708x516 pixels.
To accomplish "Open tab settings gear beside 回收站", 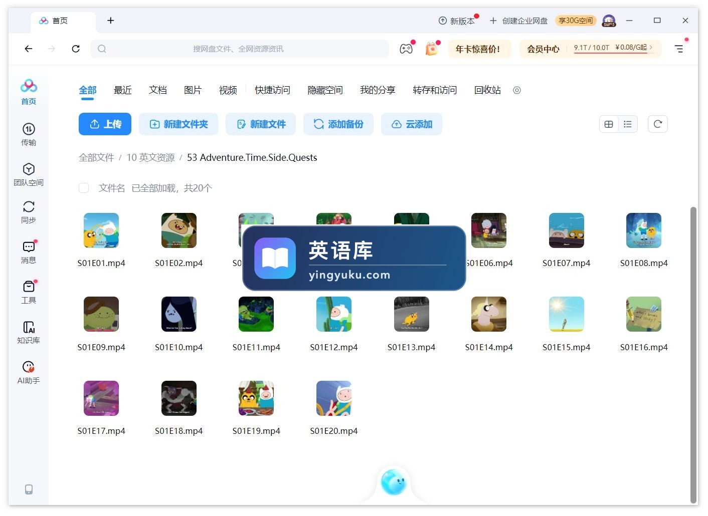I will [517, 90].
